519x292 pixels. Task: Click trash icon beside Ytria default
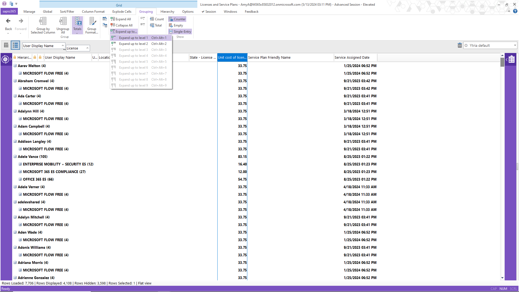click(x=460, y=45)
